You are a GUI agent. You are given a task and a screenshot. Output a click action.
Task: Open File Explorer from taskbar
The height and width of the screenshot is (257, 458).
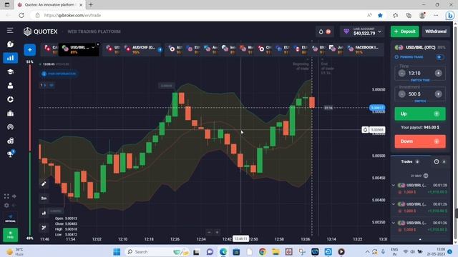(276, 252)
